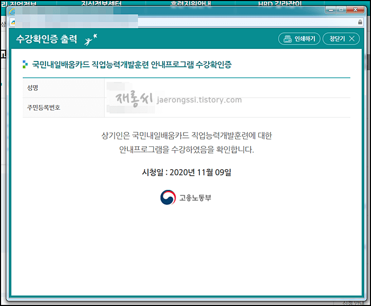Open HRD 길라잡이 menu in background page

280,3
